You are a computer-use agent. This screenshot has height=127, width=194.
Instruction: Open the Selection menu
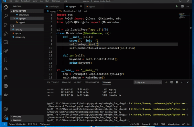coord(26,1)
